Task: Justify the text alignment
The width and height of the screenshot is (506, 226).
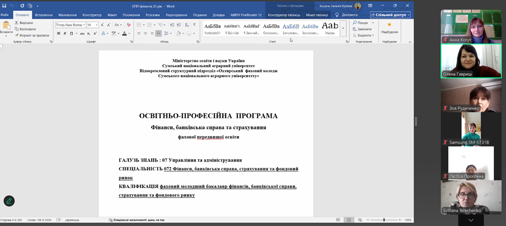Action: click(x=159, y=33)
